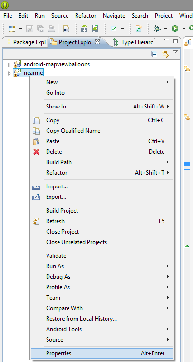Expand the android-mapviewballoons project
This screenshot has width=193, height=362.
pos(9,65)
